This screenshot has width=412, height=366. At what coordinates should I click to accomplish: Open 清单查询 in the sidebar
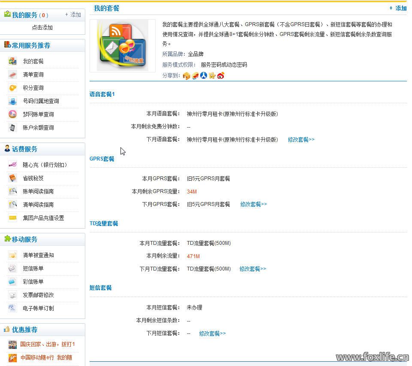(33, 74)
